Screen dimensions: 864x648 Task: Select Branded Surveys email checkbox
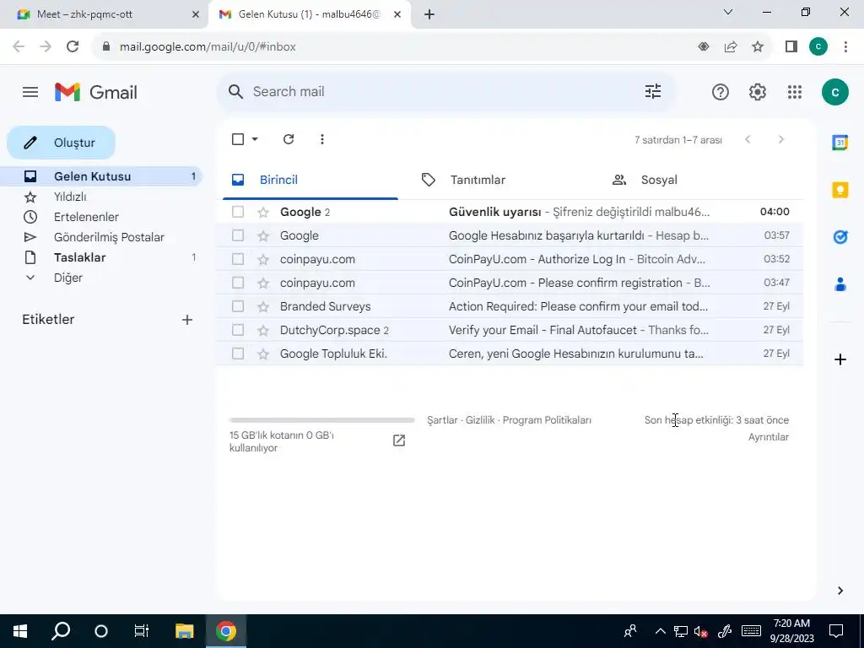click(238, 306)
